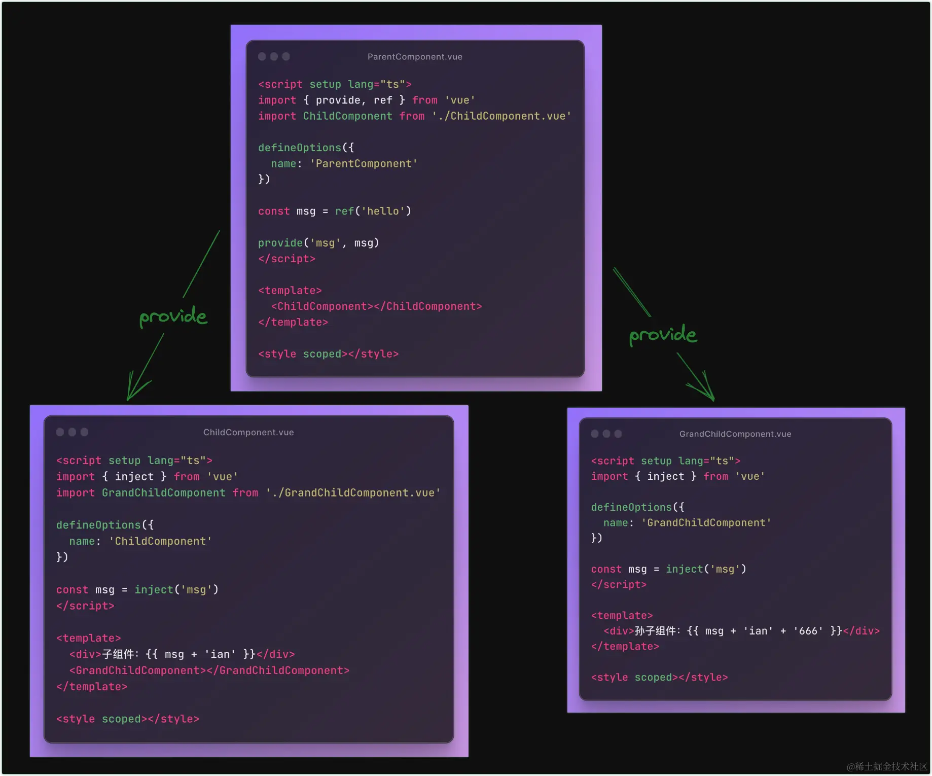Click const msg = inject('msg') in ChildComponent.vue
The height and width of the screenshot is (776, 932).
tap(137, 590)
